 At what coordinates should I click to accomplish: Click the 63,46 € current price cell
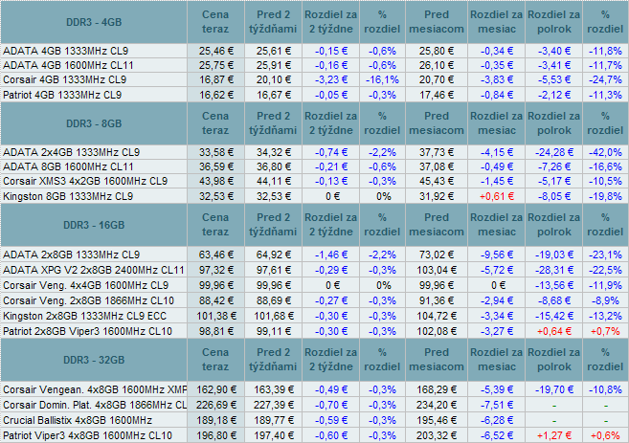[216, 255]
